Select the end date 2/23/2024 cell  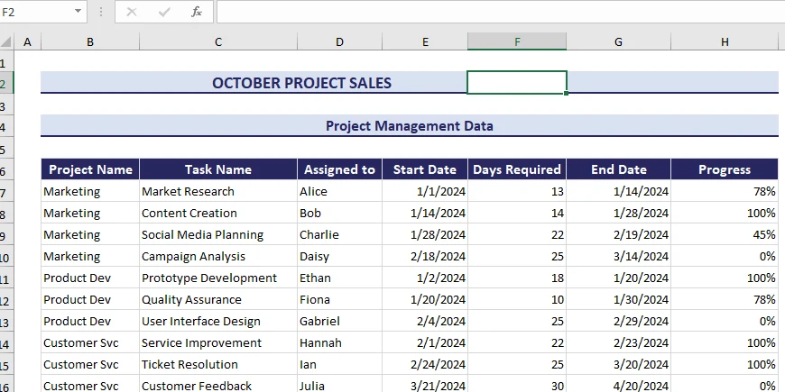(618, 342)
